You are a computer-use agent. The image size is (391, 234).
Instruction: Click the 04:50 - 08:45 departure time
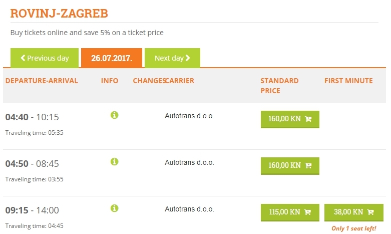[32, 164]
